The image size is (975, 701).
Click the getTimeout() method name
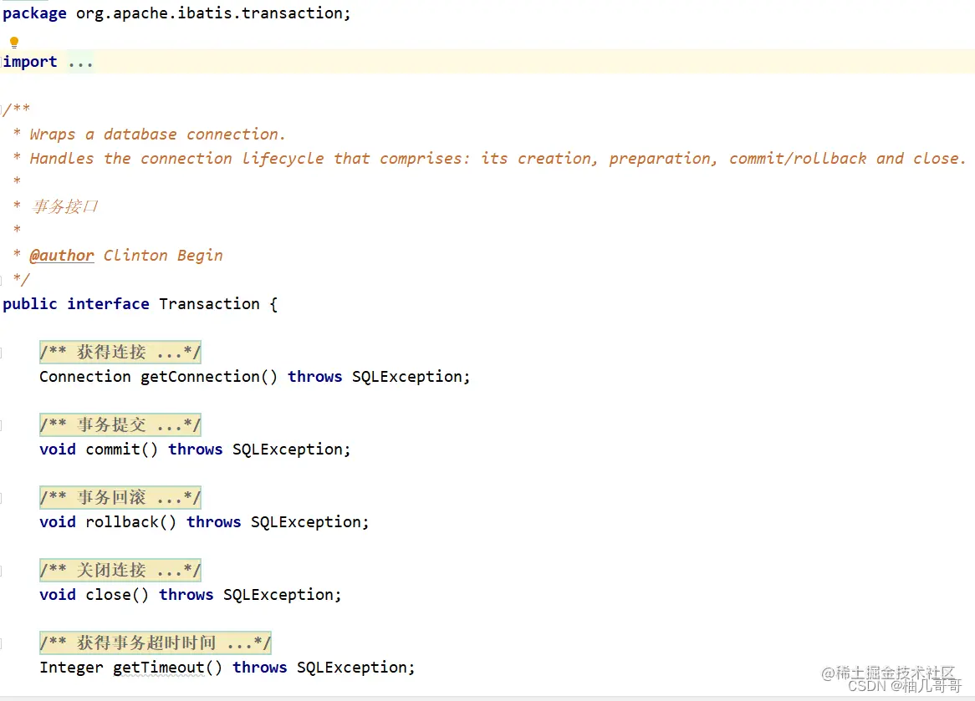[x=159, y=668]
